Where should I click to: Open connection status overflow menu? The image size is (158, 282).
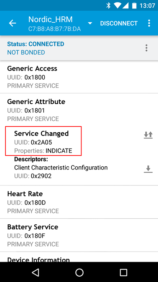[x=146, y=48]
